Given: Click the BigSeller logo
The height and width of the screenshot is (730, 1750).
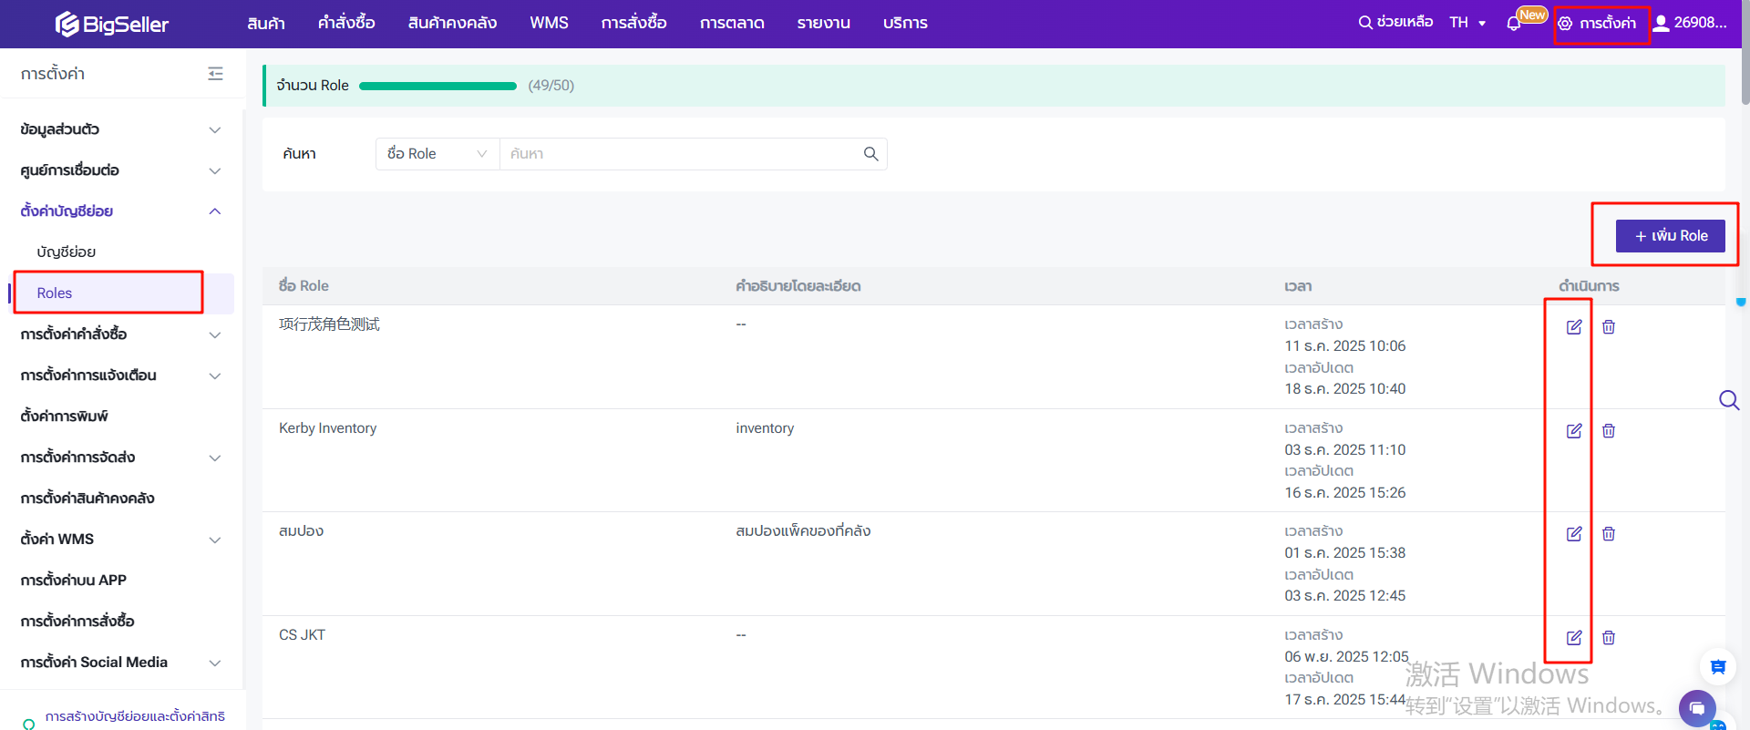Looking at the screenshot, I should coord(112,24).
